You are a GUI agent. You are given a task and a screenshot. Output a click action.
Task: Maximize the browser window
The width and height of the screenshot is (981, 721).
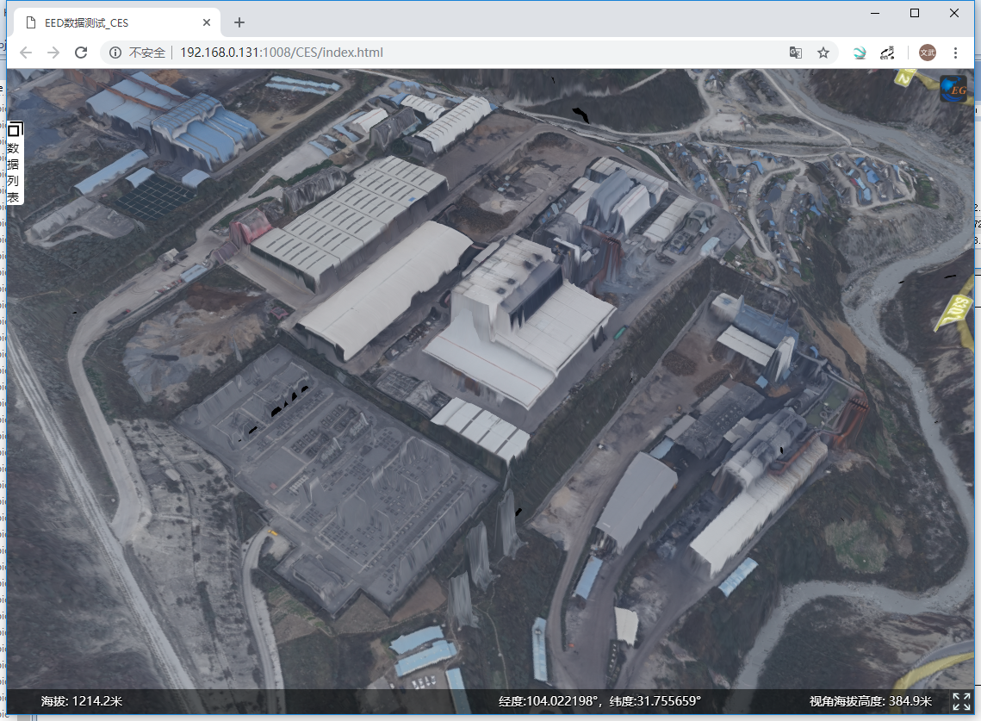click(x=915, y=13)
